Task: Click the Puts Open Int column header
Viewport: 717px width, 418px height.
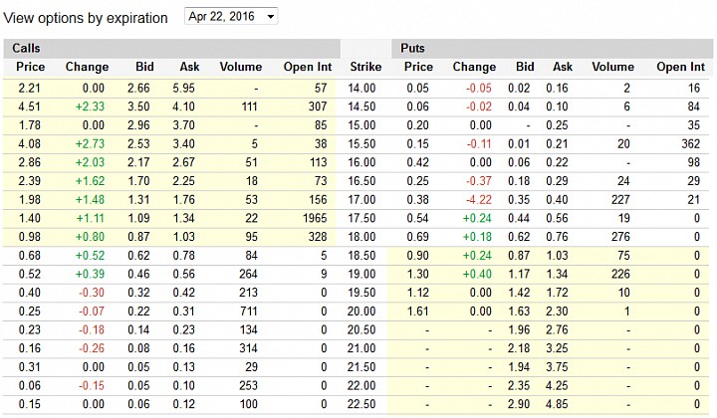Action: point(681,67)
